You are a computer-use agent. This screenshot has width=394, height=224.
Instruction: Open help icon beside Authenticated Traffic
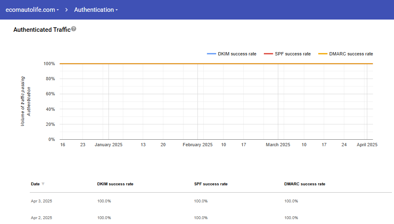click(74, 29)
